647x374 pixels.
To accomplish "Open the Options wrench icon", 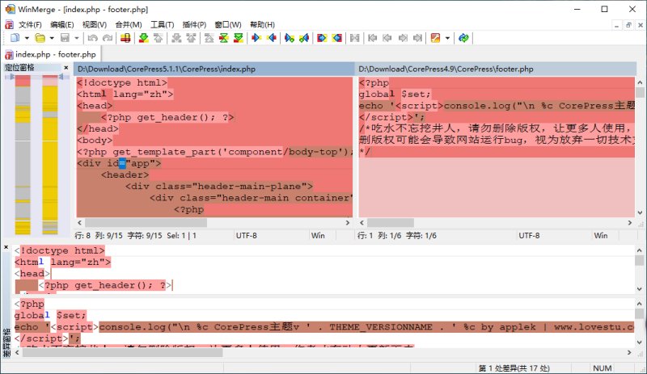I will pos(435,38).
